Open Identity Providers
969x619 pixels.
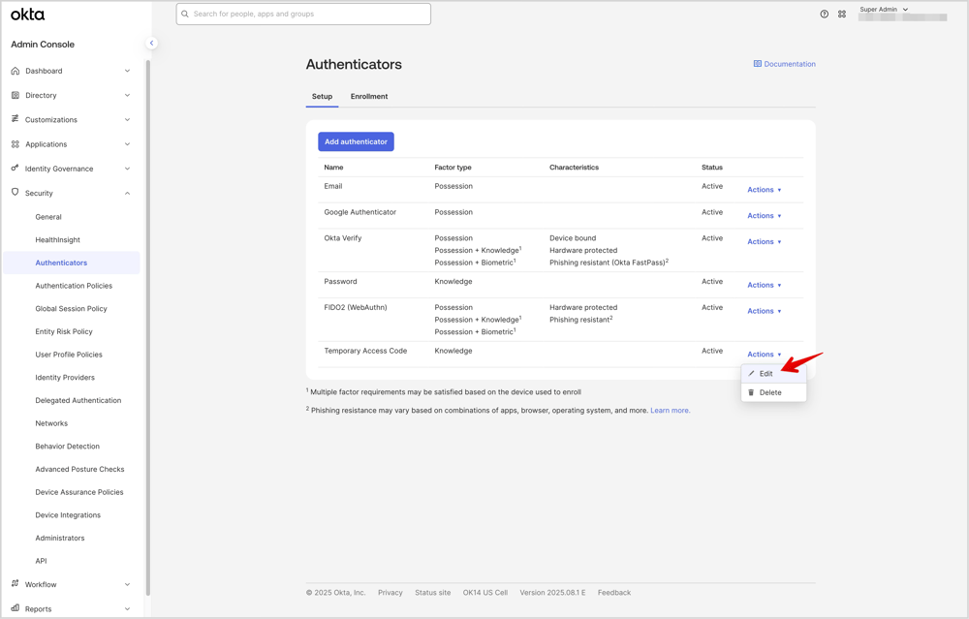coord(65,377)
